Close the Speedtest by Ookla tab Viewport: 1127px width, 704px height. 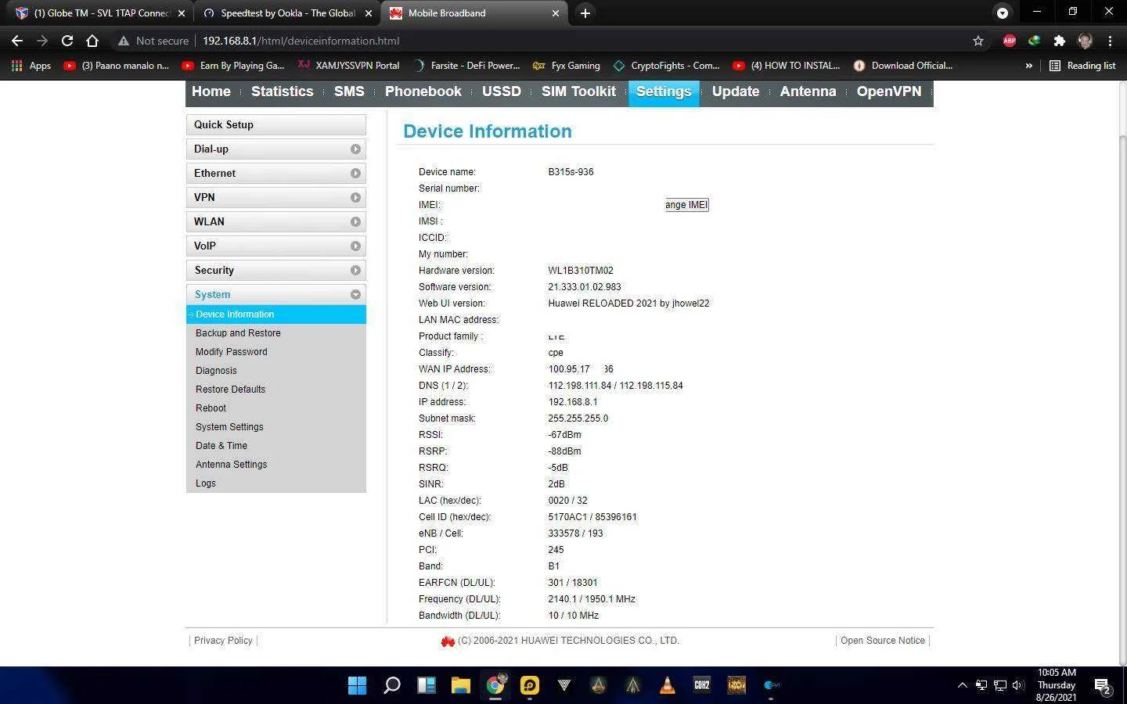point(369,13)
